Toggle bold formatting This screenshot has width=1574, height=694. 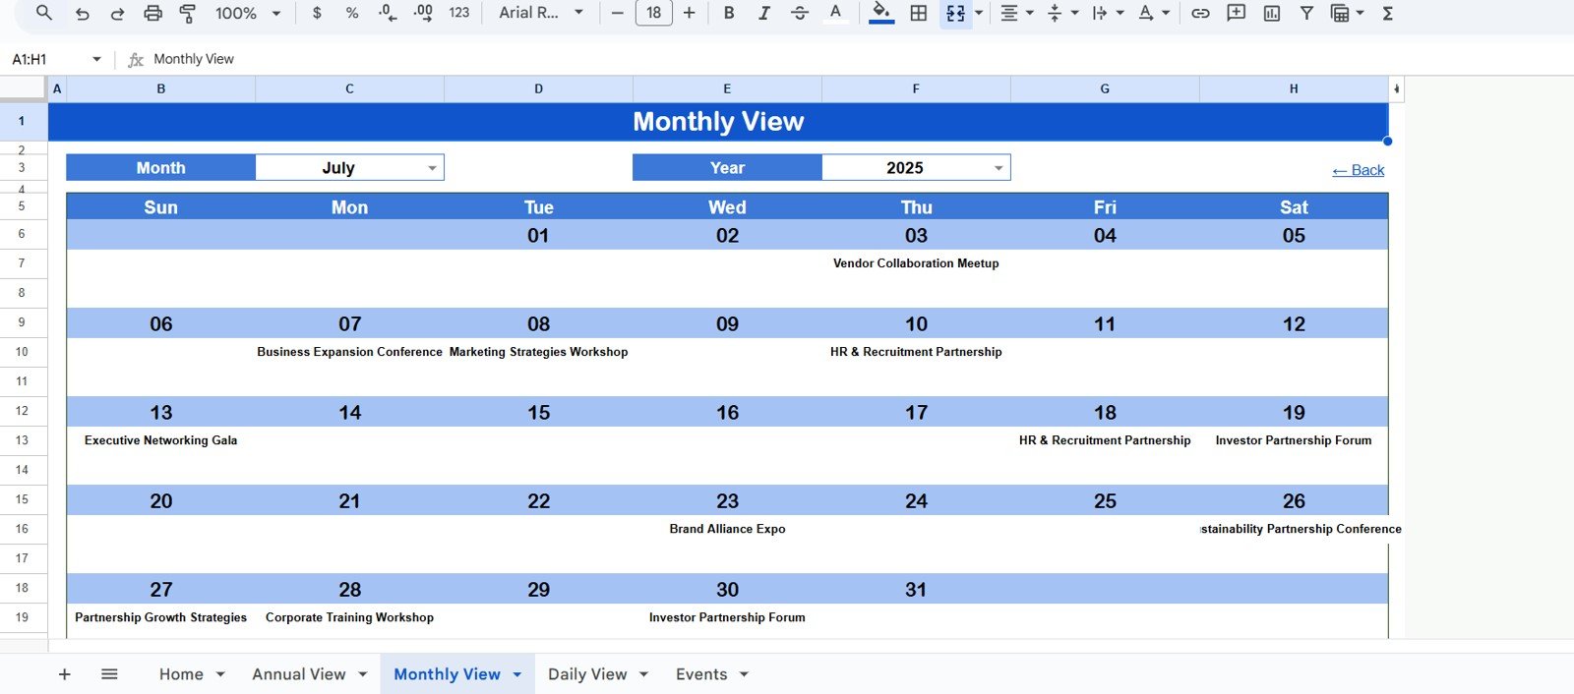(x=728, y=13)
